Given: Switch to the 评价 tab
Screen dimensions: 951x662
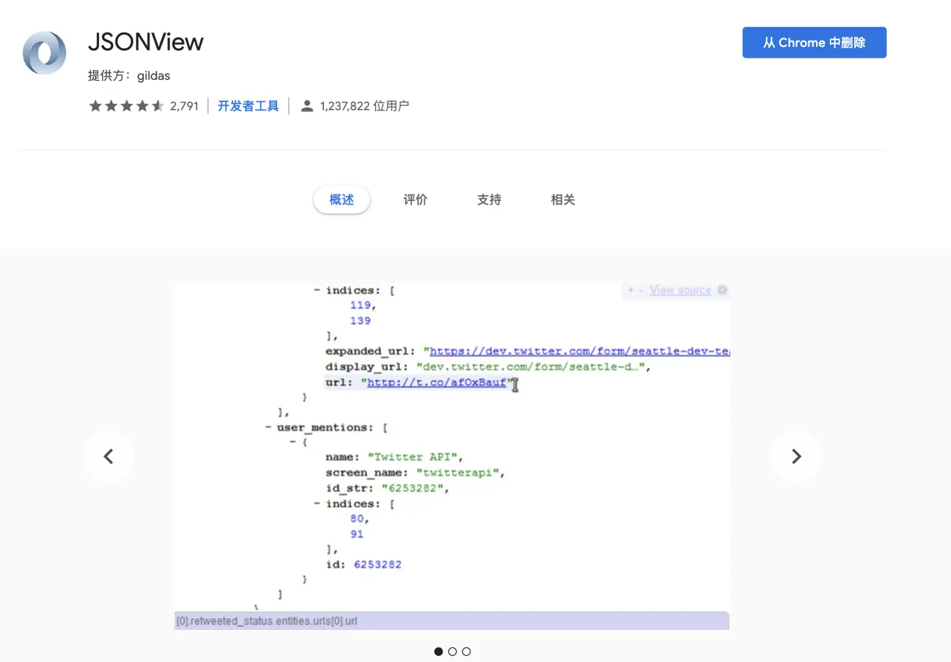Looking at the screenshot, I should [x=415, y=200].
